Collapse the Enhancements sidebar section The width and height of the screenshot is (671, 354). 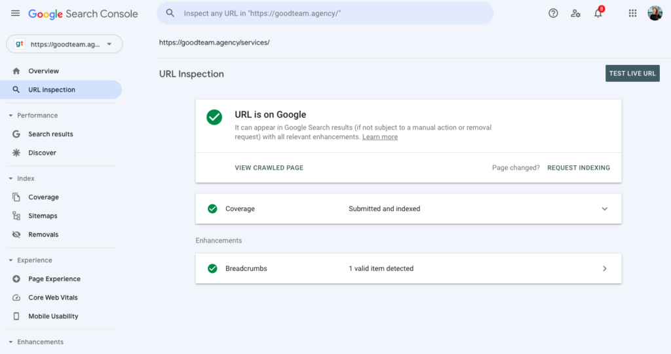pos(10,342)
